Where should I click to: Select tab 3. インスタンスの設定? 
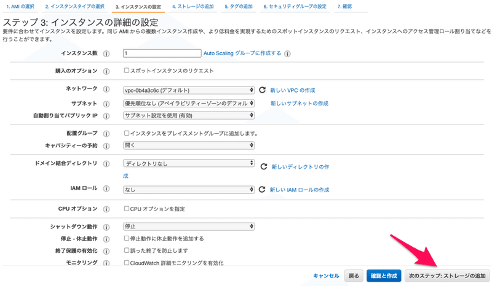point(138,7)
